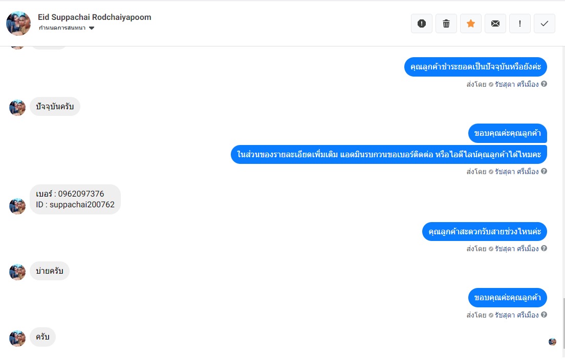Click the Eid Suppachai Rodchaiyapoom name link

click(94, 17)
